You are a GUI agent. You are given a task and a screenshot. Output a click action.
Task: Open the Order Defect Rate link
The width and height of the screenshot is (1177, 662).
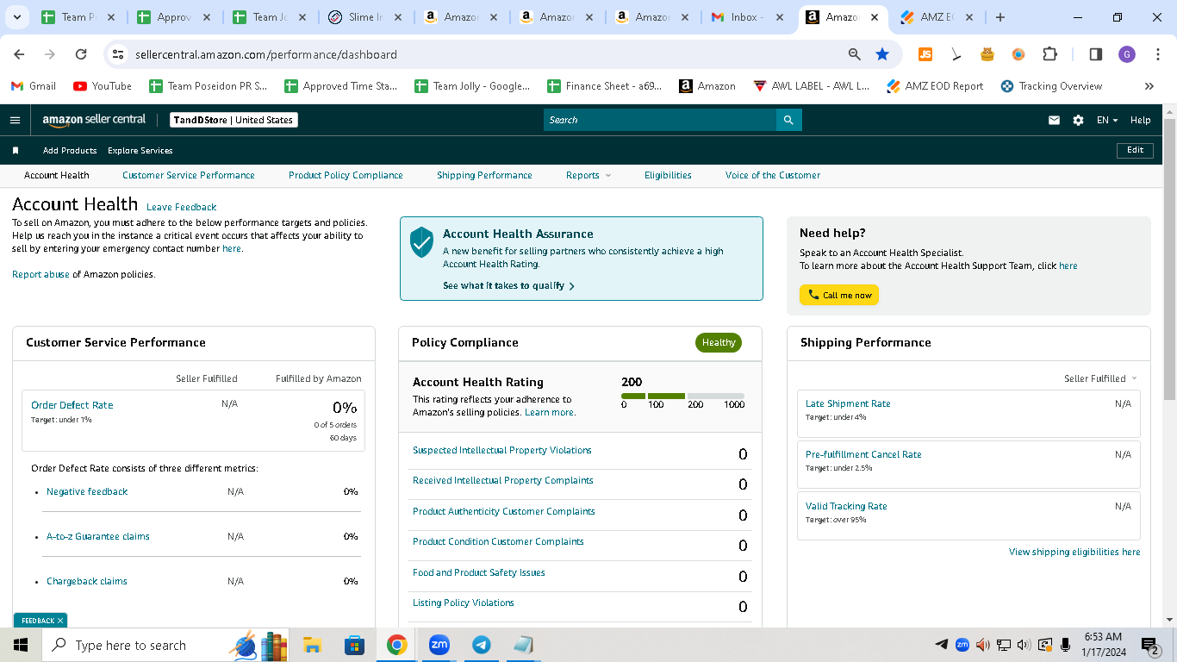72,405
